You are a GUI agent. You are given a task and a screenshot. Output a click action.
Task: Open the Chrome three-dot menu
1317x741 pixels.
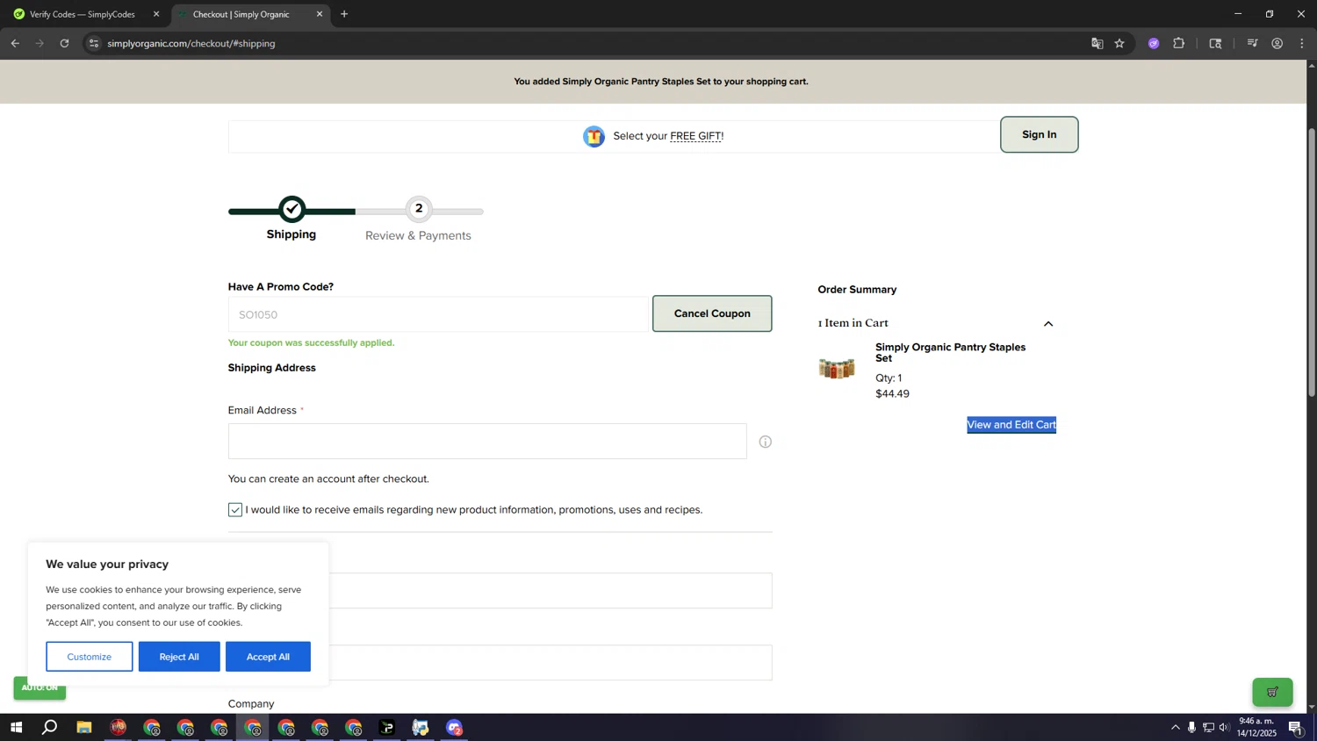(1302, 43)
